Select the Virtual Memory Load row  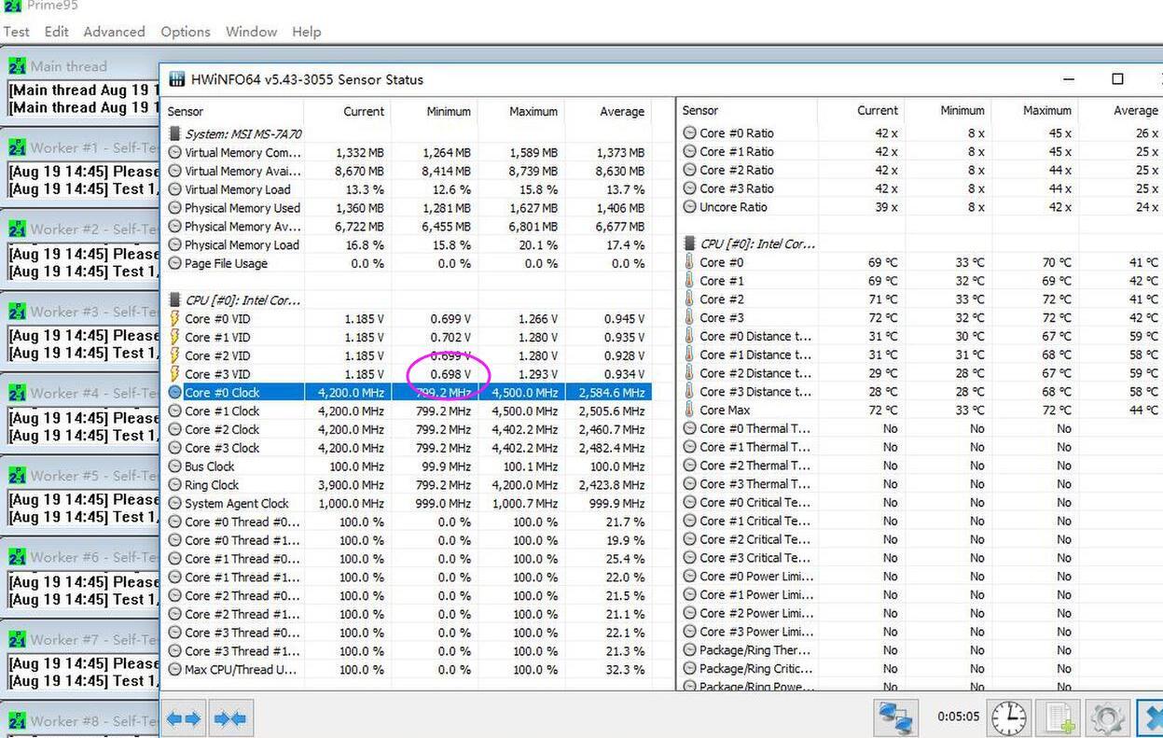click(408, 189)
